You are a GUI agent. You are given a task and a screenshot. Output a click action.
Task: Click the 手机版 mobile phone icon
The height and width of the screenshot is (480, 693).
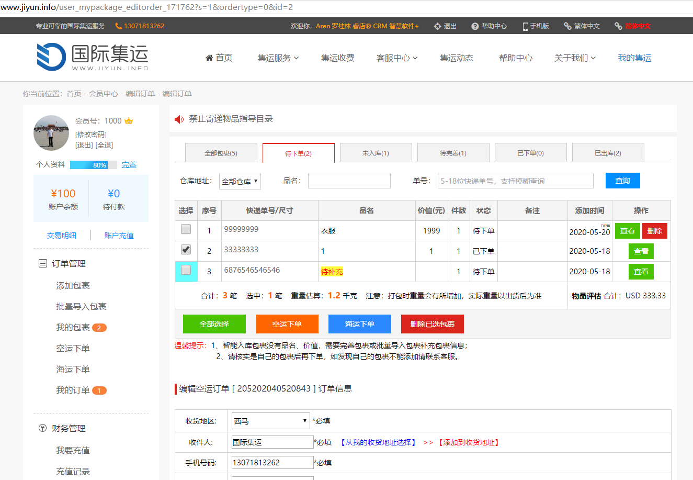tap(525, 26)
